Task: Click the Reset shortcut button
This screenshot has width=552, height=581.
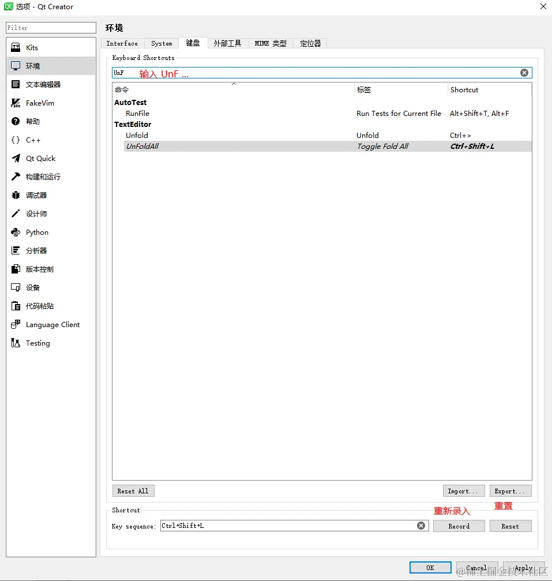Action: tap(510, 526)
